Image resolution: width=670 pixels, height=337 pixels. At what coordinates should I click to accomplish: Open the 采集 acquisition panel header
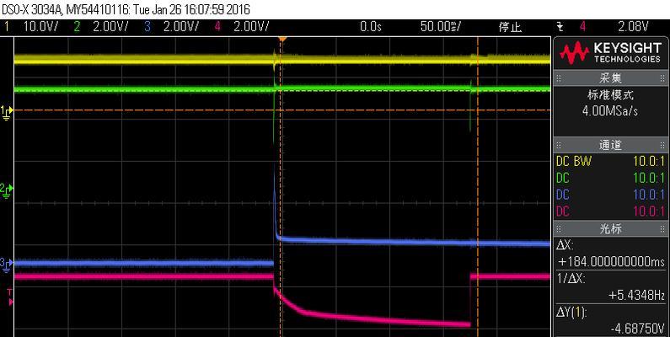[x=610, y=78]
